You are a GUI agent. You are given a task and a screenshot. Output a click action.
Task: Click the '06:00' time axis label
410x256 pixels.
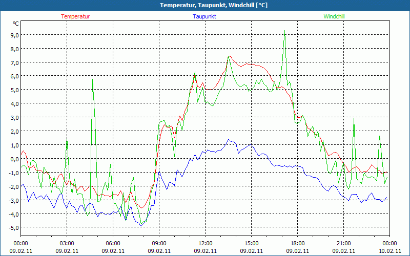(x=113, y=244)
